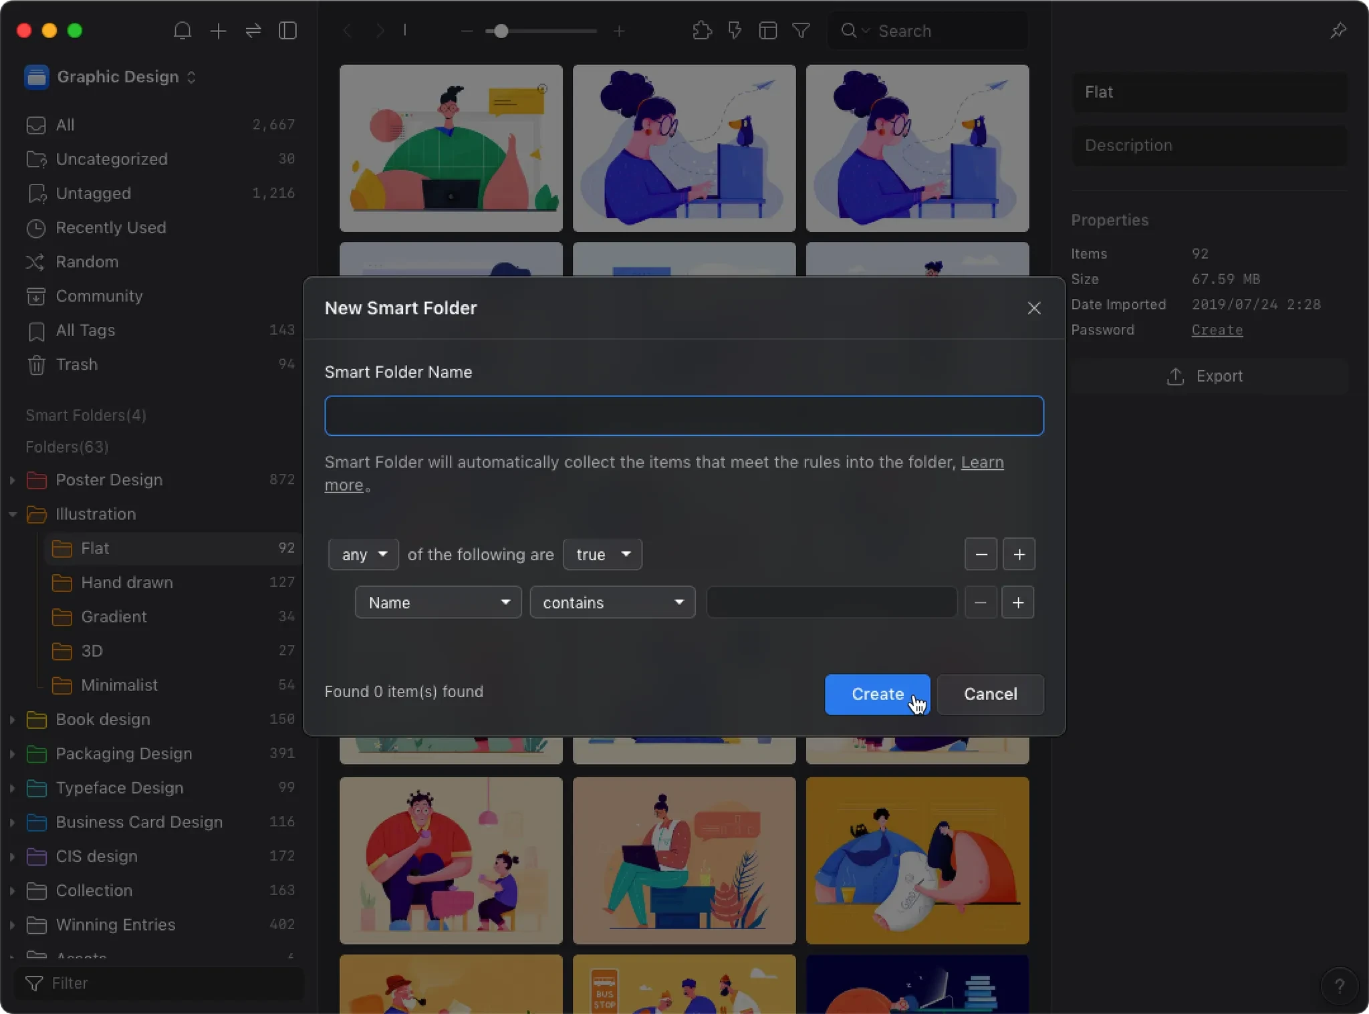The height and width of the screenshot is (1014, 1369).
Task: Select the 3D folder
Action: point(172,651)
